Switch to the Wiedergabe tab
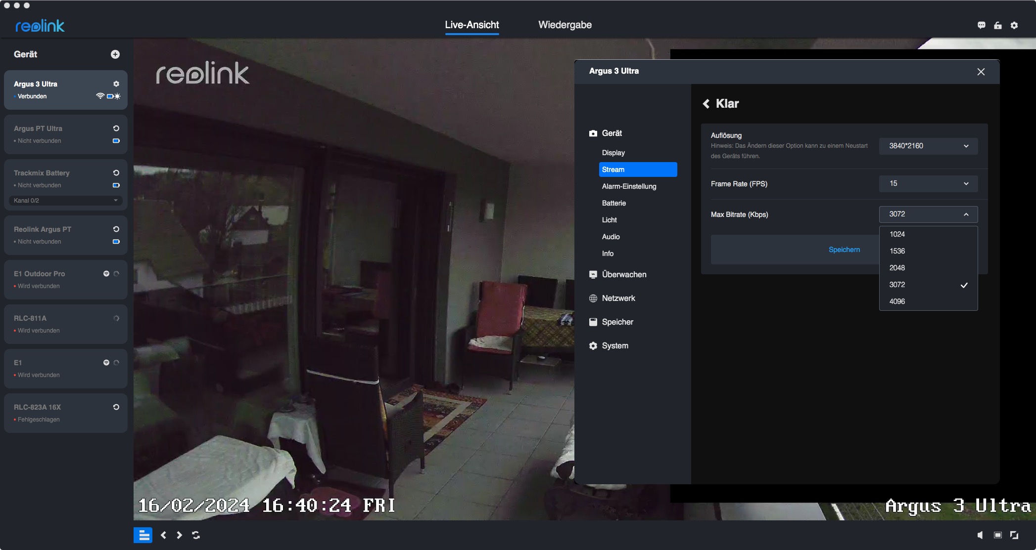Screen dimensions: 1036x550 565,25
